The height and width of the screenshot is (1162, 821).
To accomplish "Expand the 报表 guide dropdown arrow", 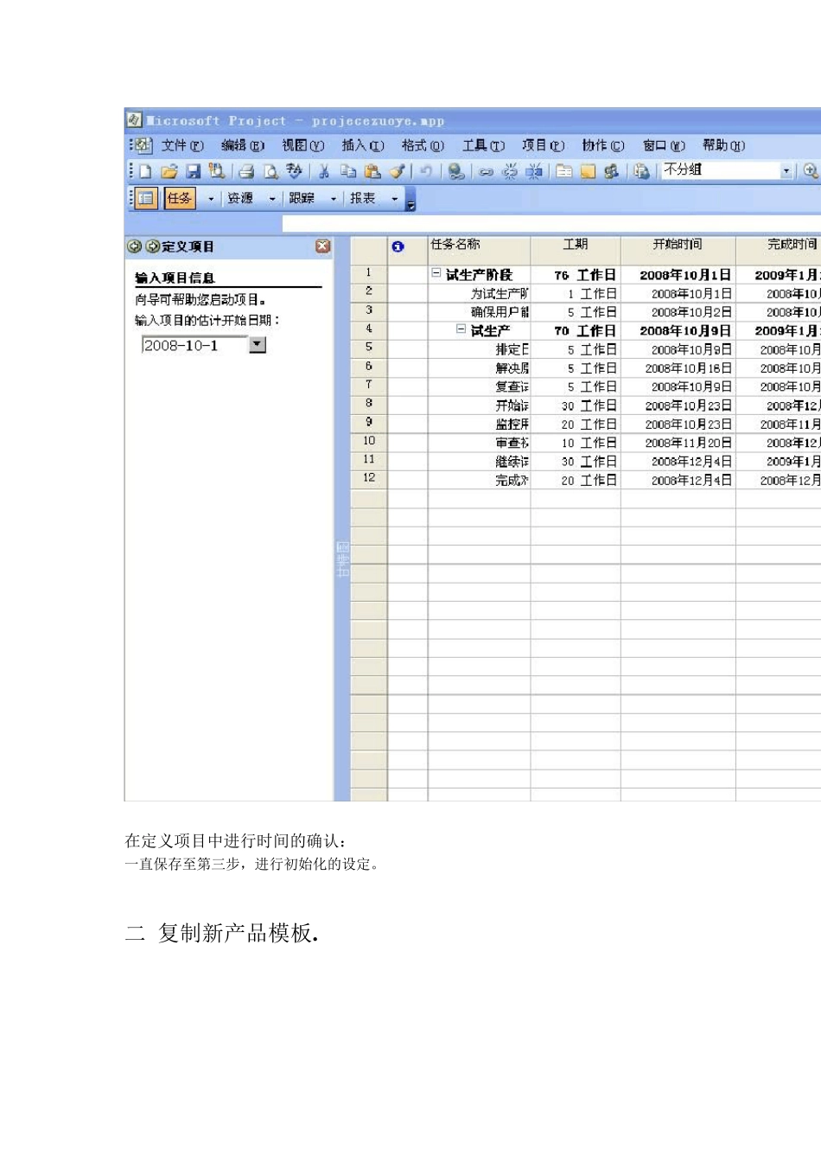I will (395, 199).
